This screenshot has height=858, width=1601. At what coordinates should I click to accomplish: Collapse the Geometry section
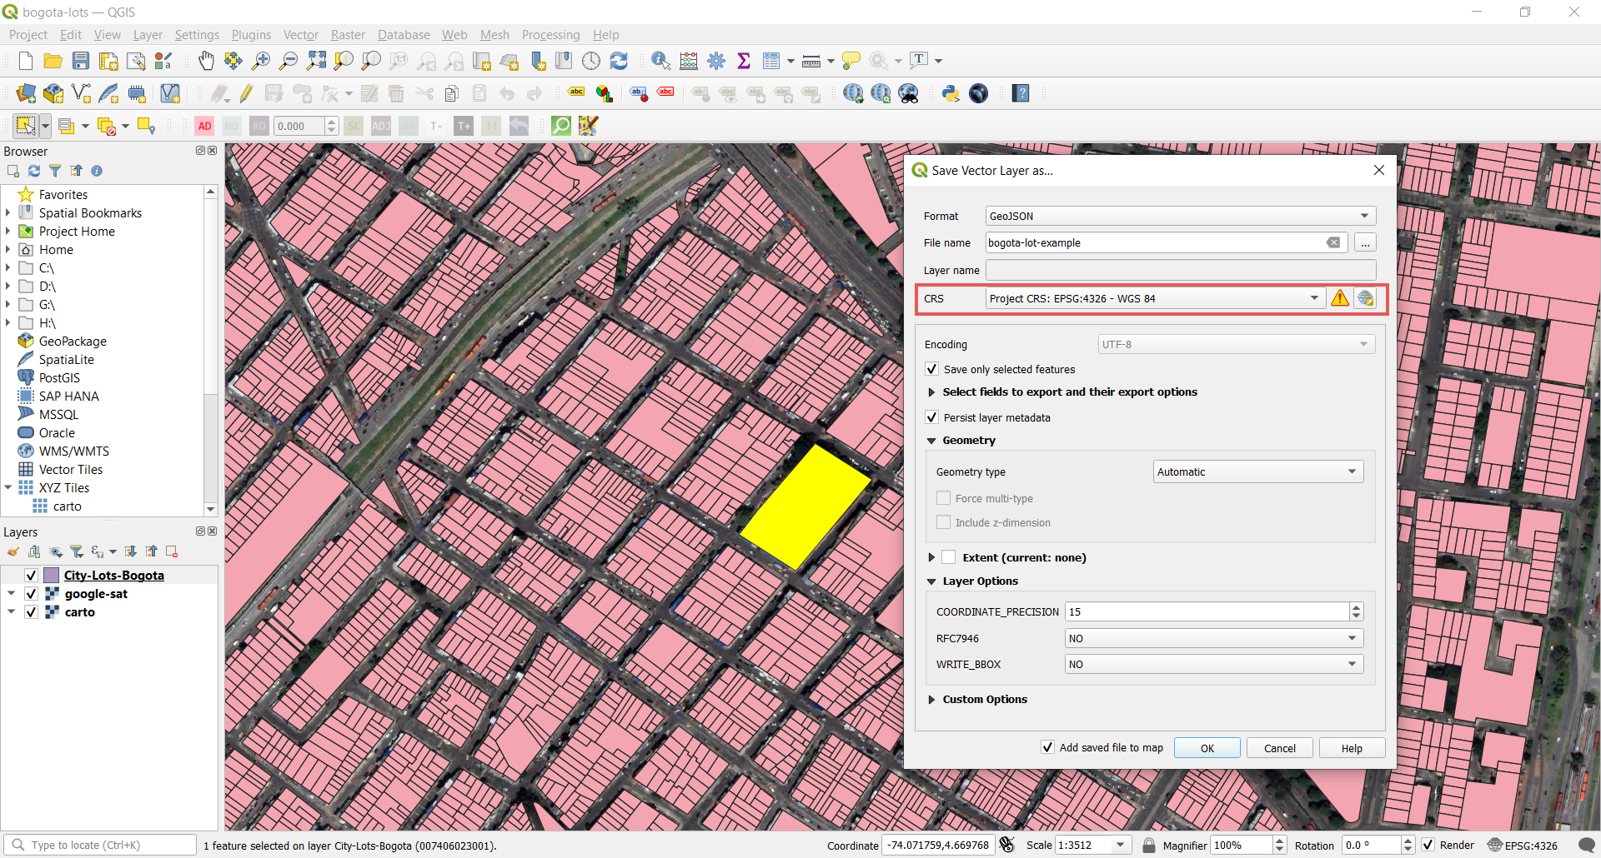(931, 441)
